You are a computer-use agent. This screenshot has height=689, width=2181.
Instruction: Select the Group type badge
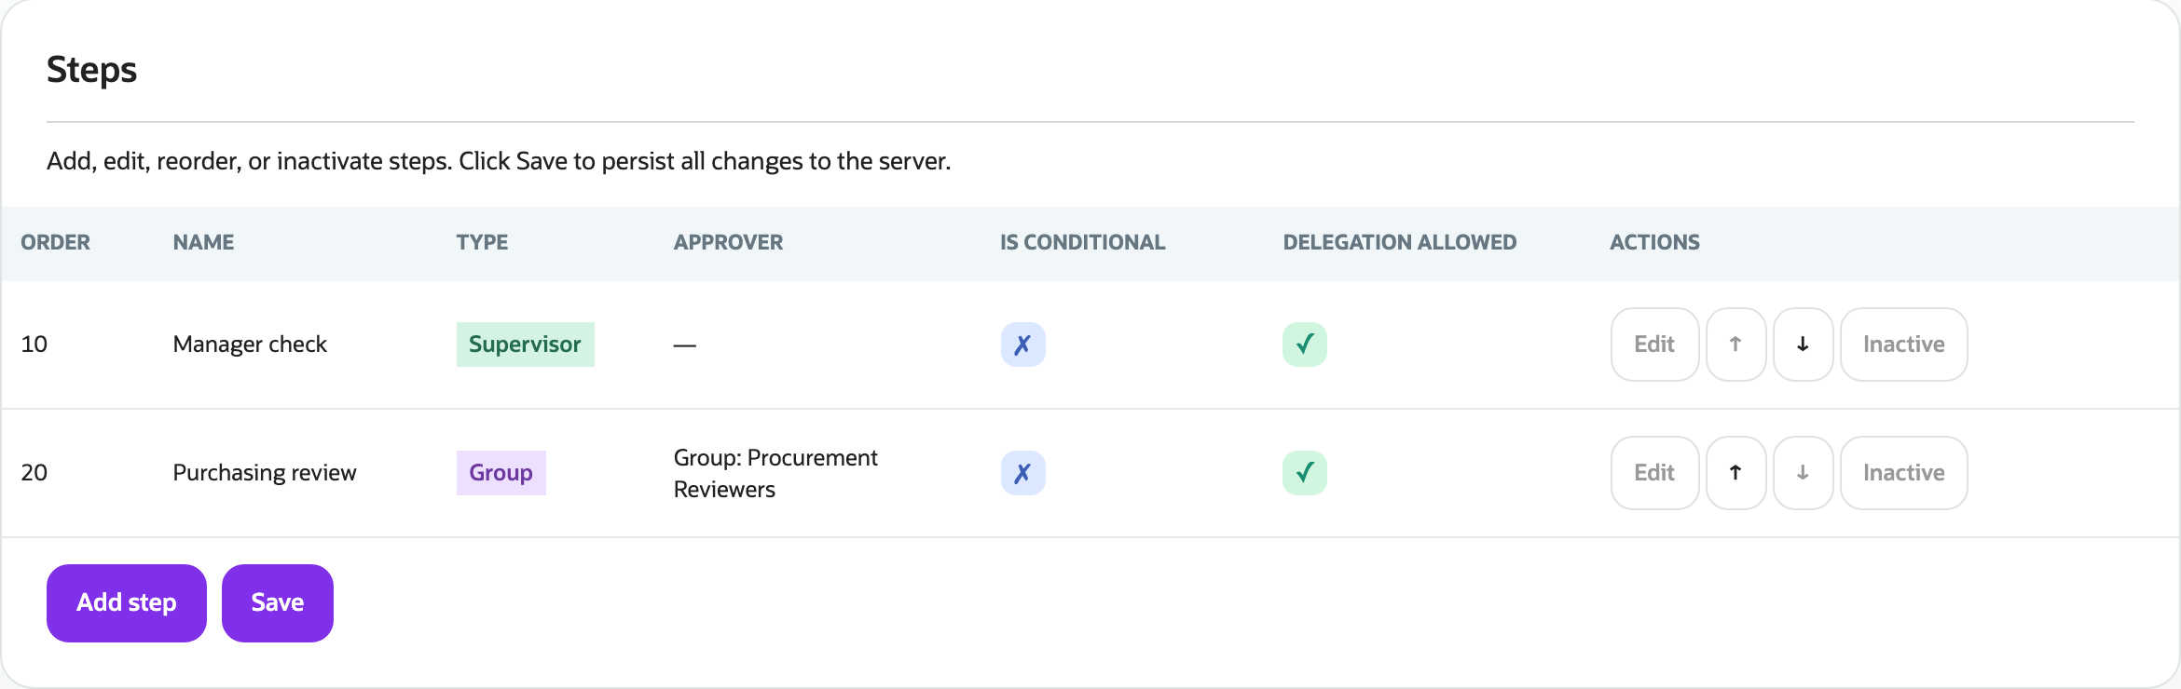[x=501, y=473]
